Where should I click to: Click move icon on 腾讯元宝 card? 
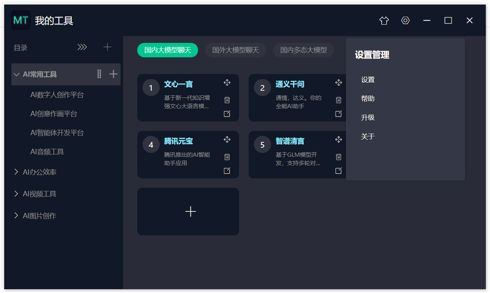227,140
